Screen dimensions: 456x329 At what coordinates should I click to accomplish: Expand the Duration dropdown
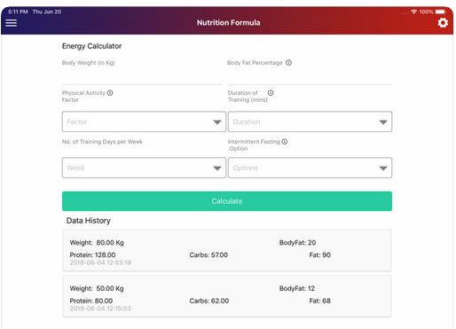coord(310,121)
